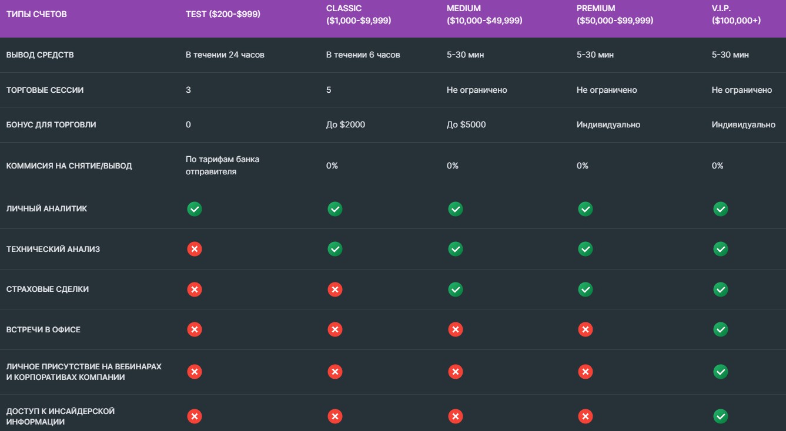
Task: Click the СТРАХОВЫЕ СДЕЛКИ row label
Action: 48,289
